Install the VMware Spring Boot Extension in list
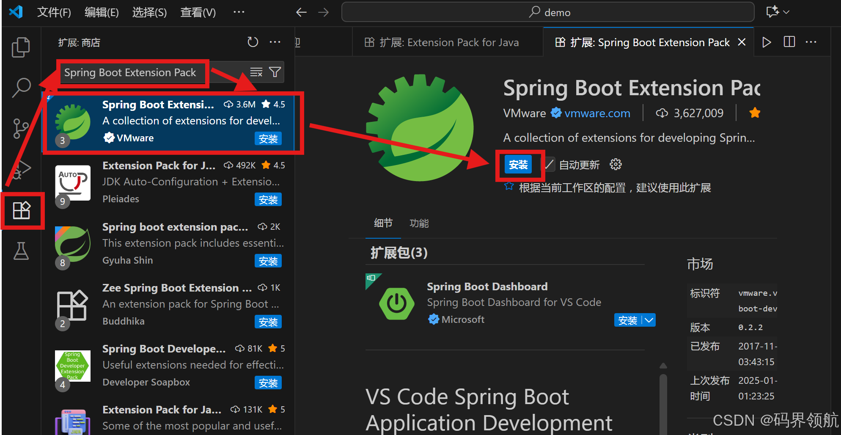The width and height of the screenshot is (841, 435). [268, 139]
